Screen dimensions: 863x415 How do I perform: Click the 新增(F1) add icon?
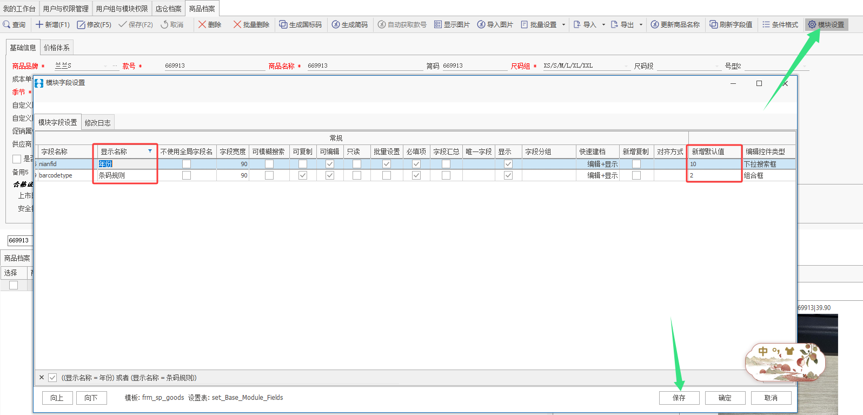tap(39, 25)
